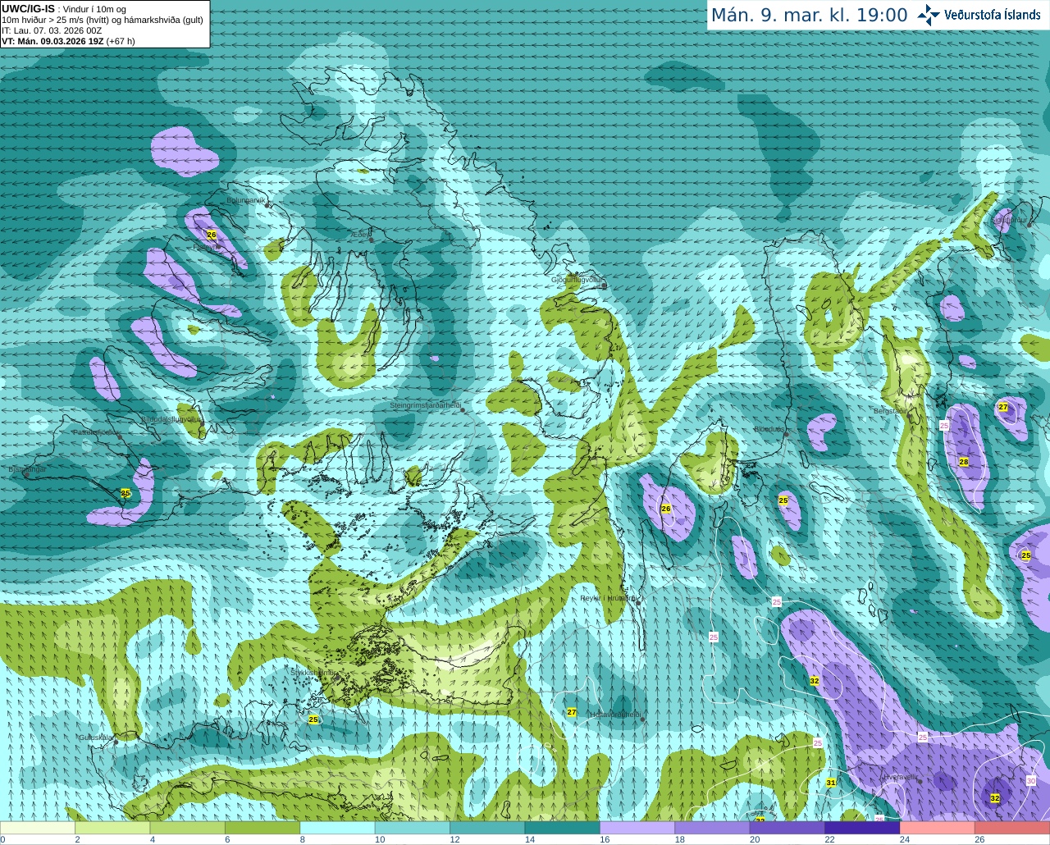The image size is (1050, 845).
Task: Click the Bolungarvík station label
Action: coord(245,200)
